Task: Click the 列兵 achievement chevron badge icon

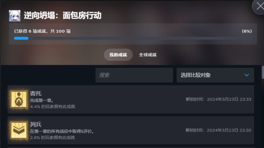Action: point(19,130)
